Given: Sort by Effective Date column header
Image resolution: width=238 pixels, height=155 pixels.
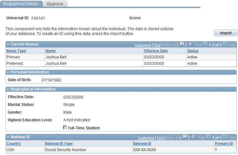Looking at the screenshot, I should pyautogui.click(x=156, y=51).
